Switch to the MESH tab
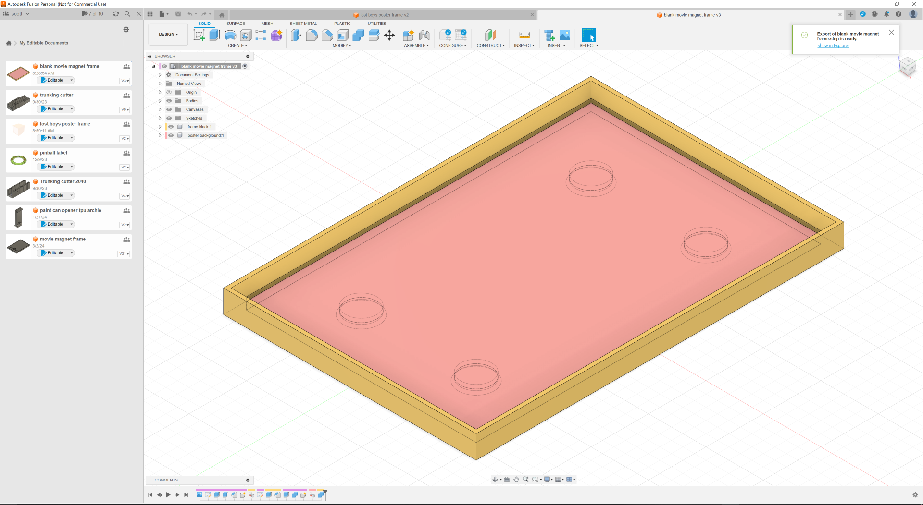923x505 pixels. point(267,24)
